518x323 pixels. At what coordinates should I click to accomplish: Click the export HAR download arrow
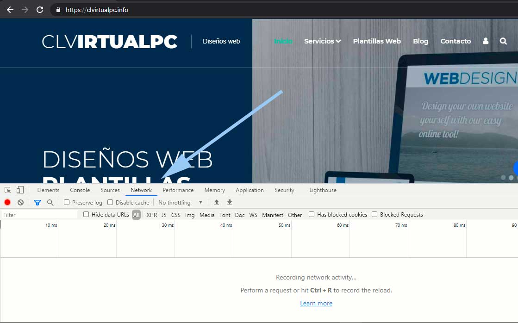coord(230,202)
